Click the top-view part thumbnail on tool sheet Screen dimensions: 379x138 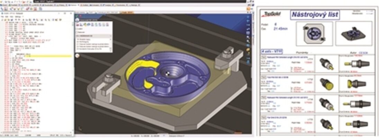tap(315, 34)
